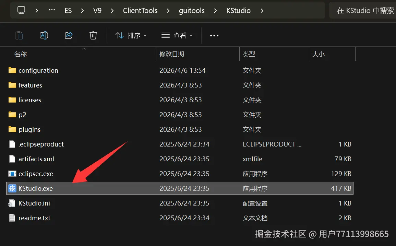Click the xmlfile type cell
This screenshot has height=246, width=396.
click(253, 159)
